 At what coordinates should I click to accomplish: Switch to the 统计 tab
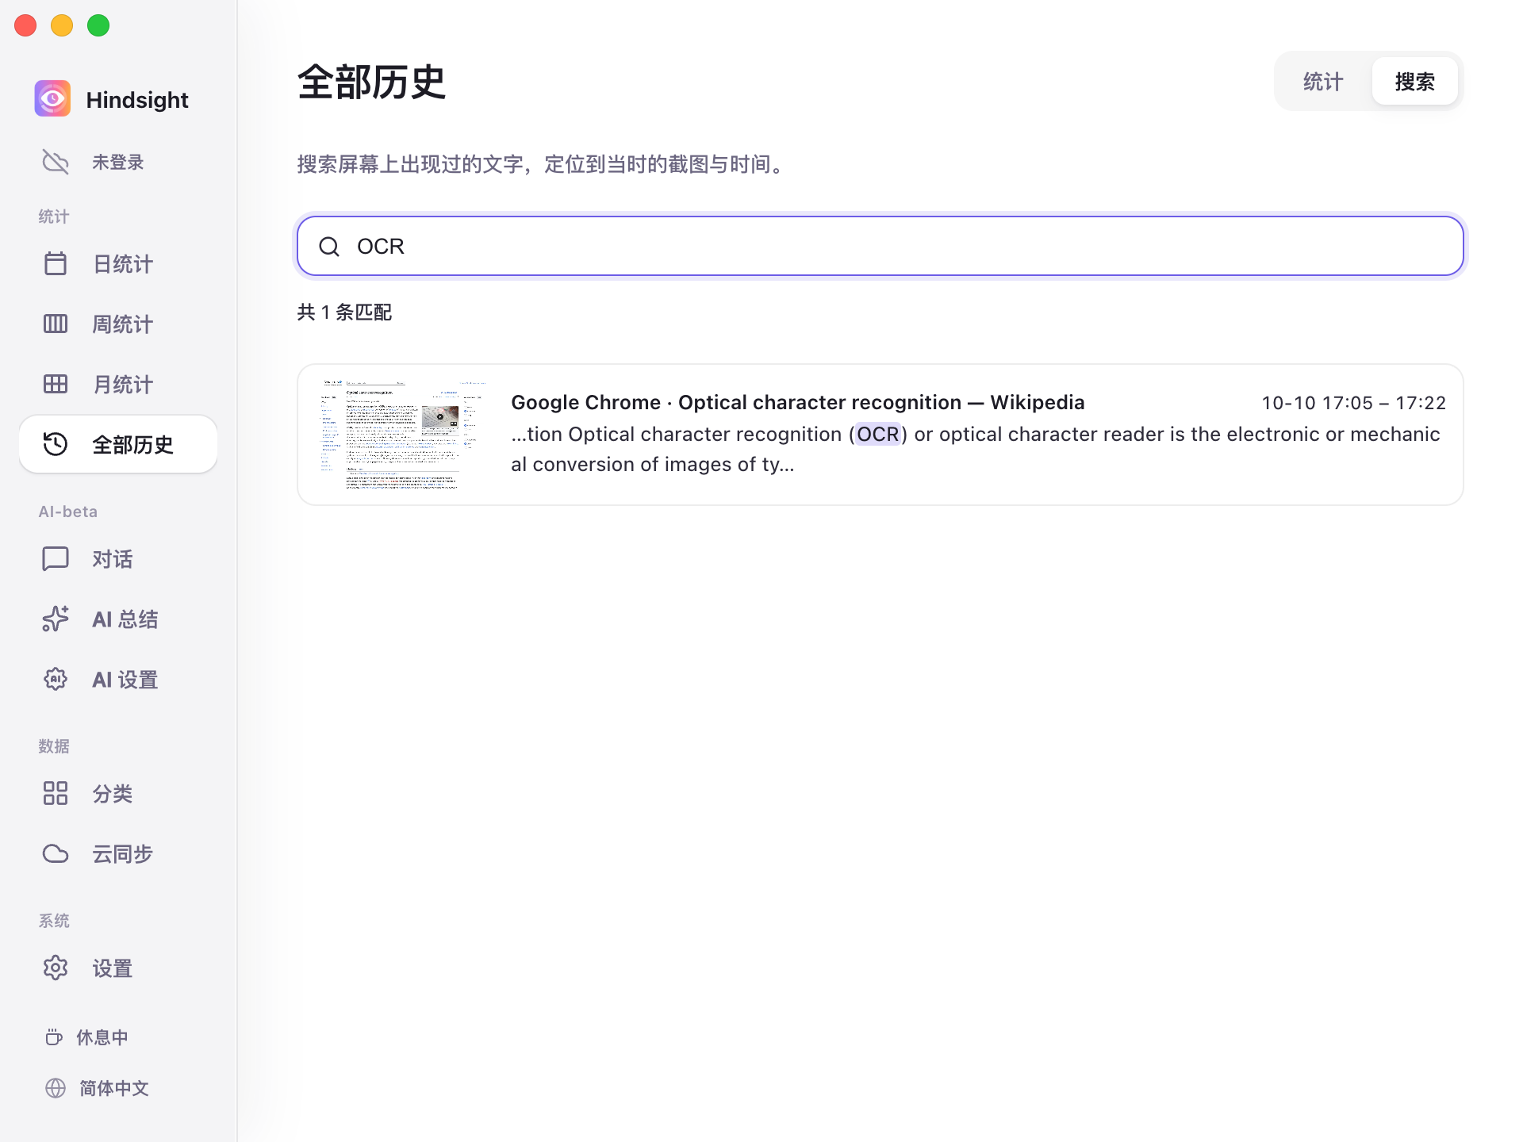point(1323,82)
